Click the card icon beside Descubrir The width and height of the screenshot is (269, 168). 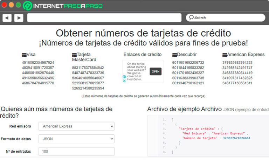coord(174,55)
